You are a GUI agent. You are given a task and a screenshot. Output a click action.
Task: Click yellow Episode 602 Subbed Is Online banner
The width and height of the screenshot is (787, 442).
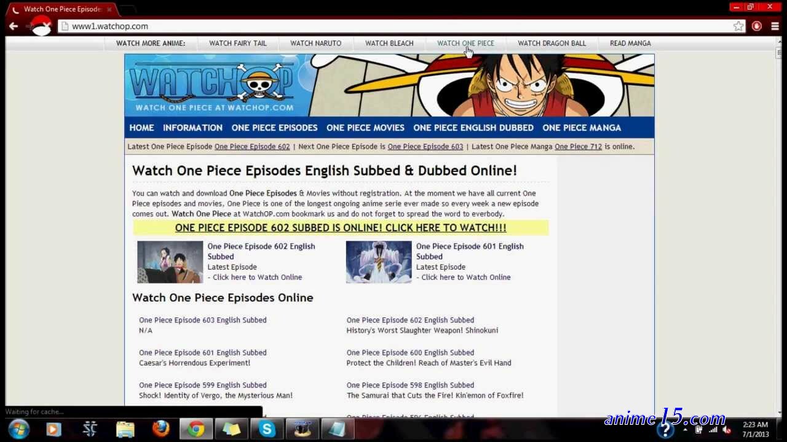pos(341,228)
